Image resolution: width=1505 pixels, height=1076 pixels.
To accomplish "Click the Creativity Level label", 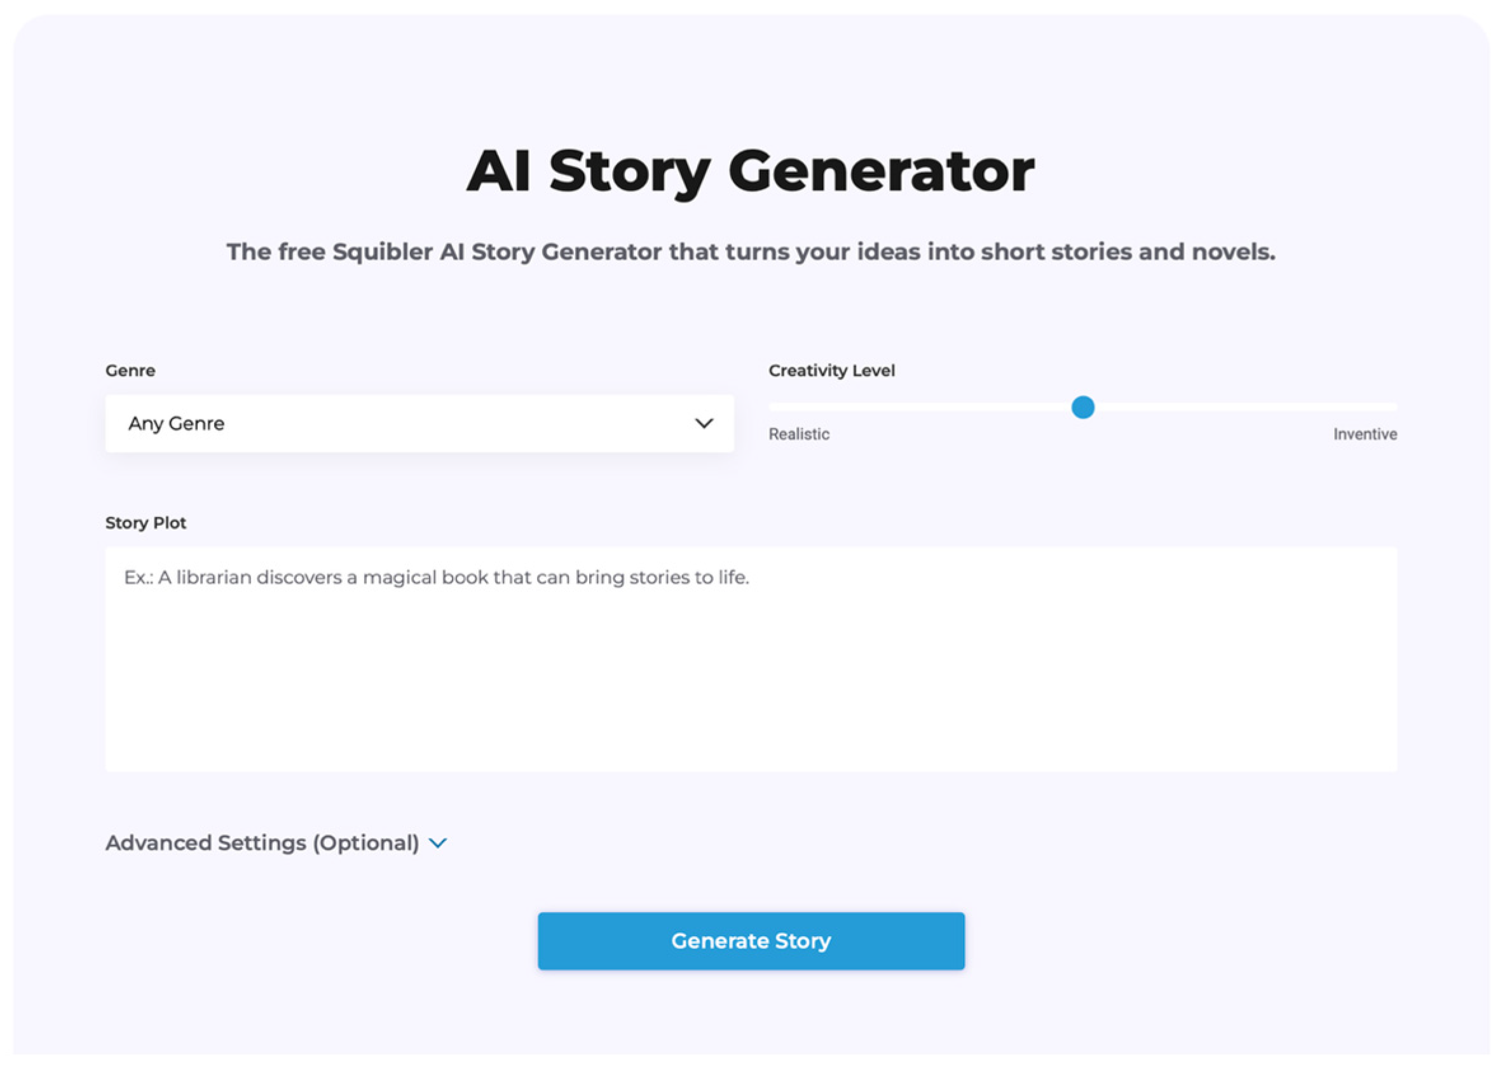I will coord(831,370).
